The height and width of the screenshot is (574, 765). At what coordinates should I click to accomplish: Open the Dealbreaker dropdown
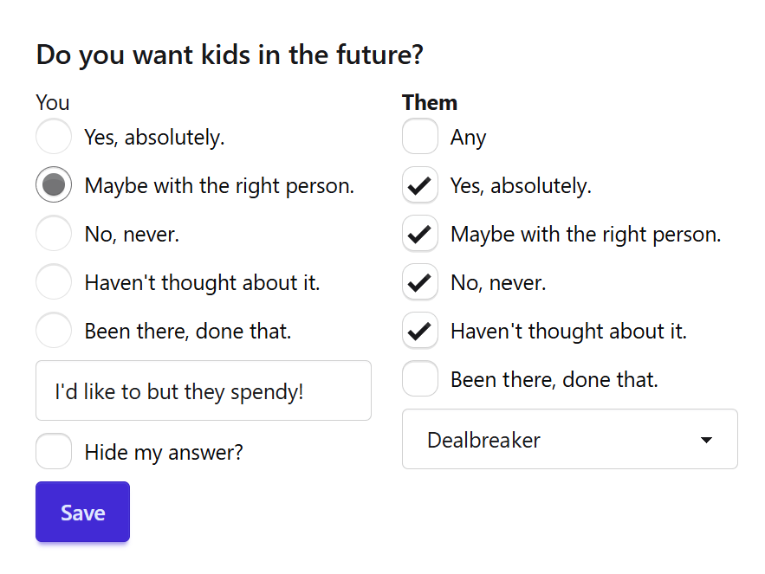click(570, 440)
